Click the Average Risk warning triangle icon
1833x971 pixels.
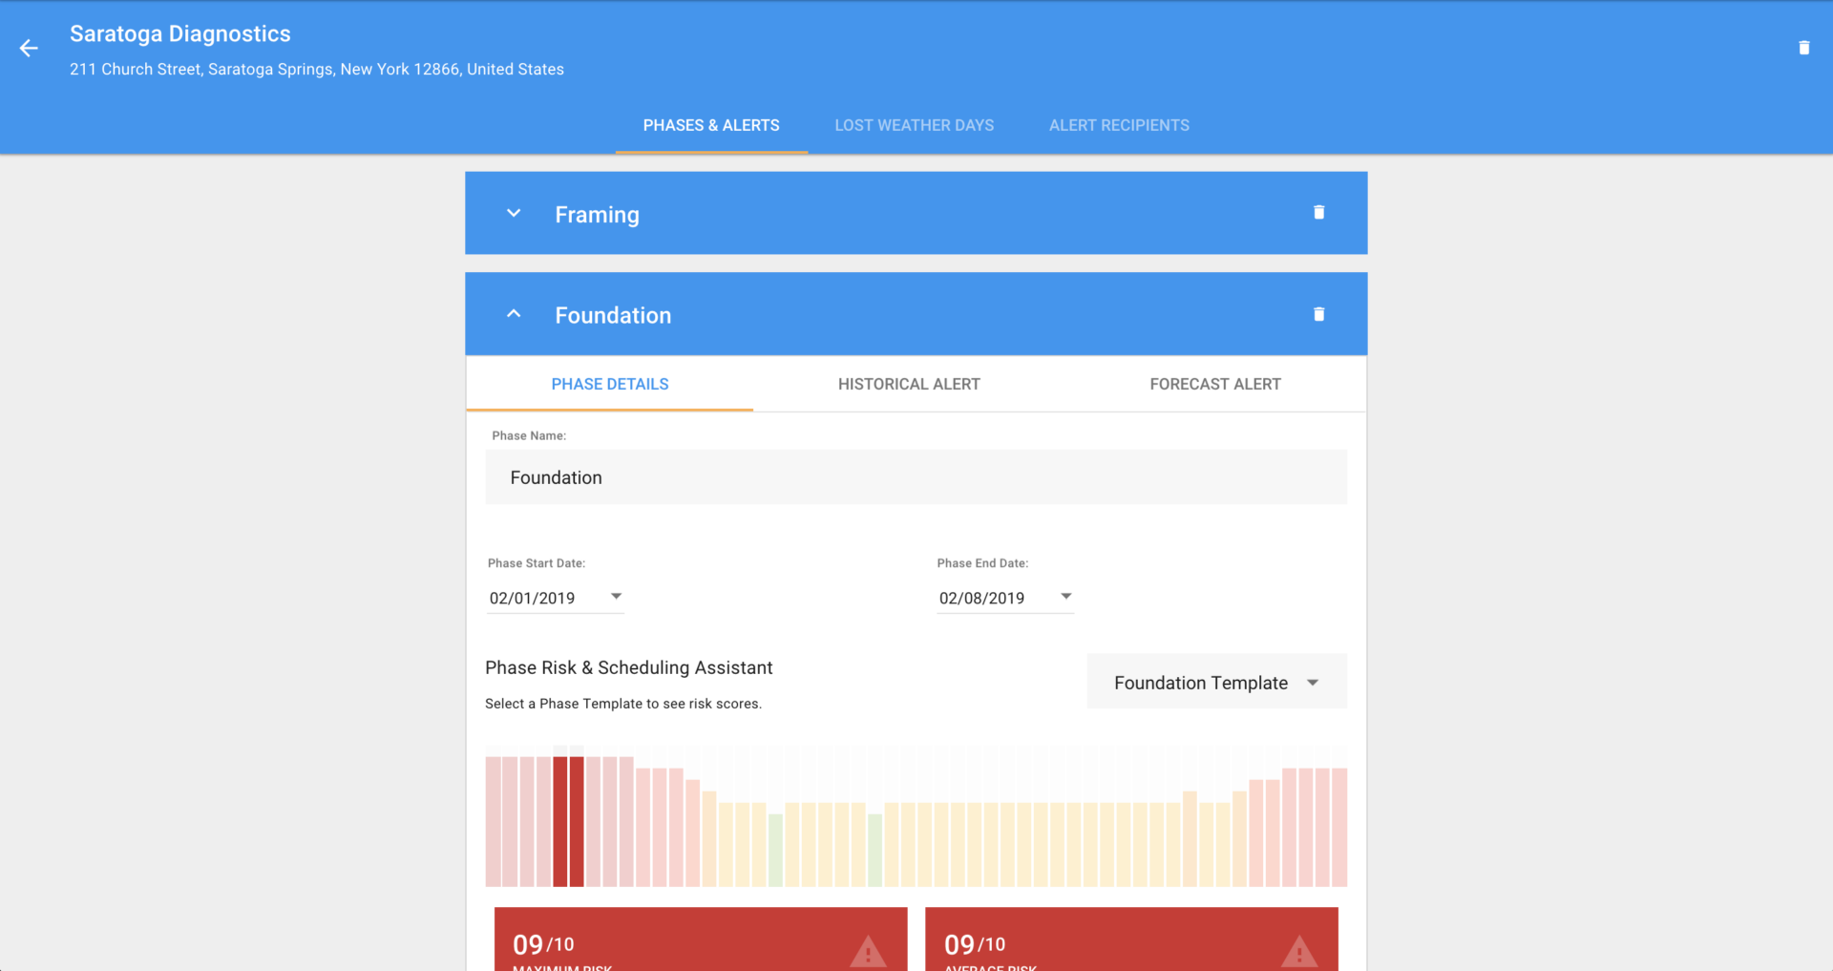coord(1298,952)
